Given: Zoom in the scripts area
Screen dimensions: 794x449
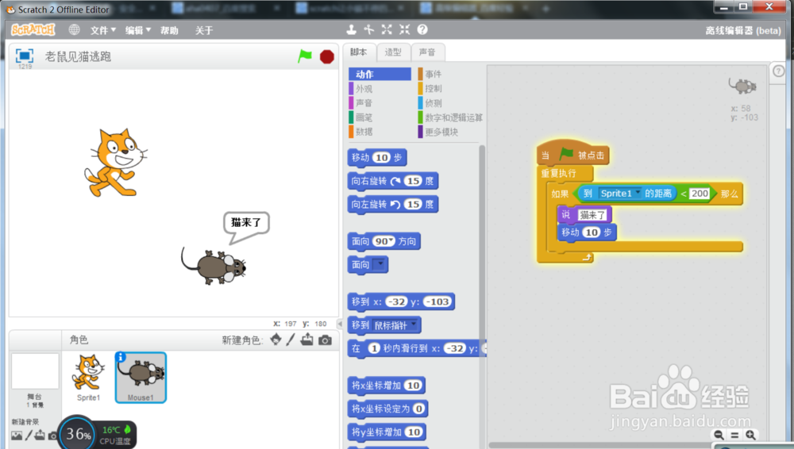Looking at the screenshot, I should point(751,435).
